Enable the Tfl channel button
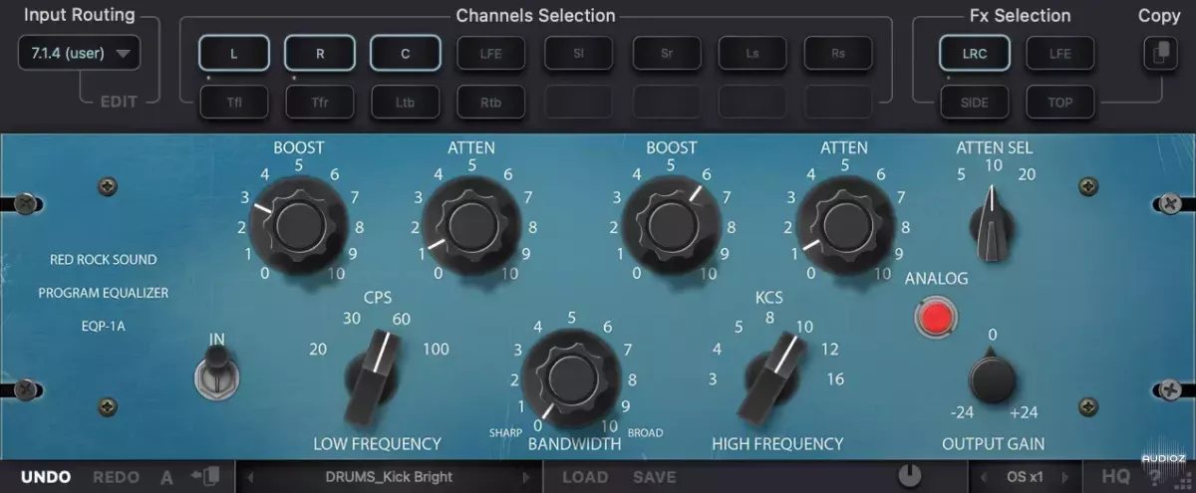Screen dimensions: 1196x493 pyautogui.click(x=233, y=101)
